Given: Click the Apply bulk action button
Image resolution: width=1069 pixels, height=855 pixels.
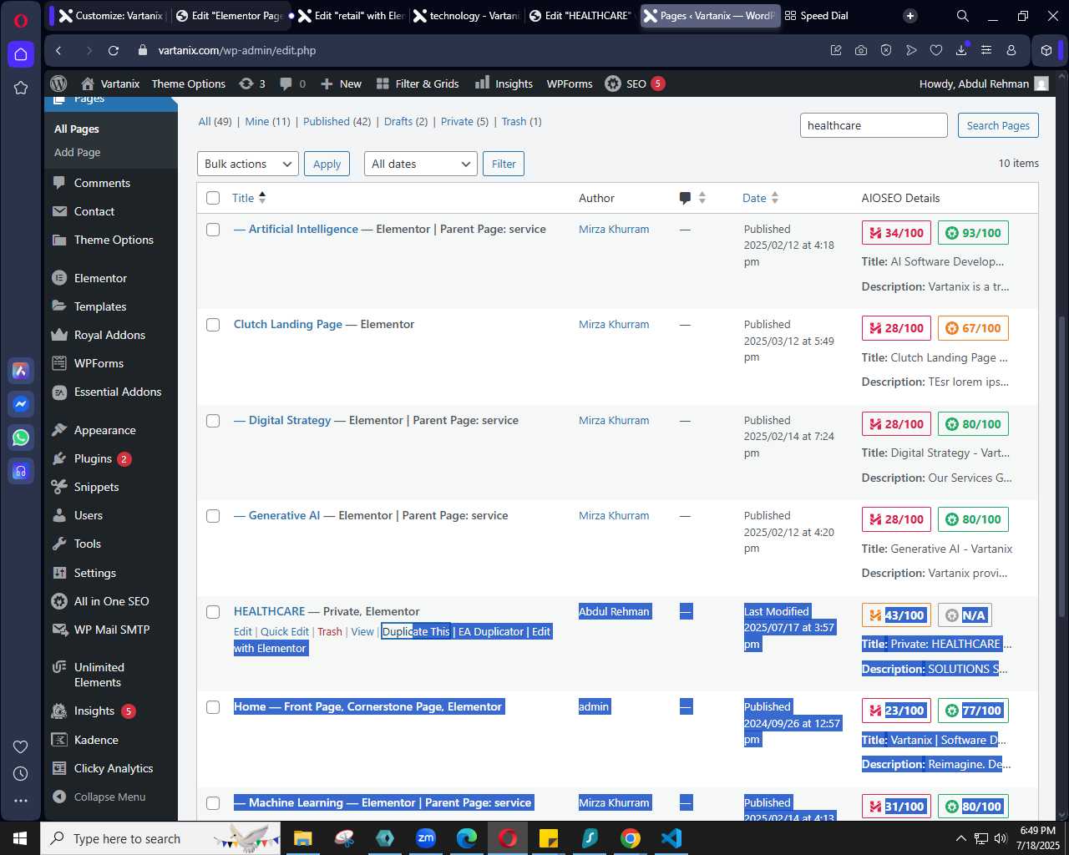Looking at the screenshot, I should tap(327, 164).
